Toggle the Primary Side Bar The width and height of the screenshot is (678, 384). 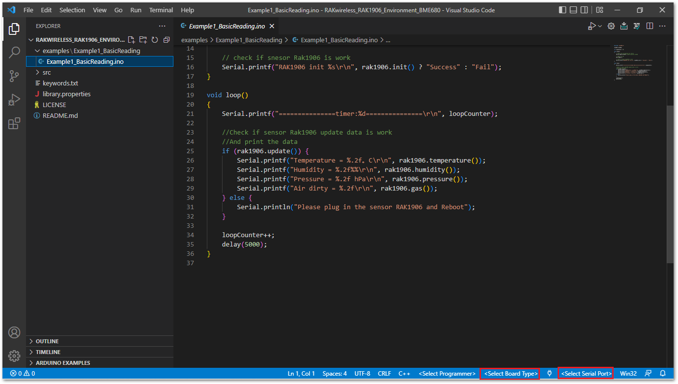tap(563, 10)
